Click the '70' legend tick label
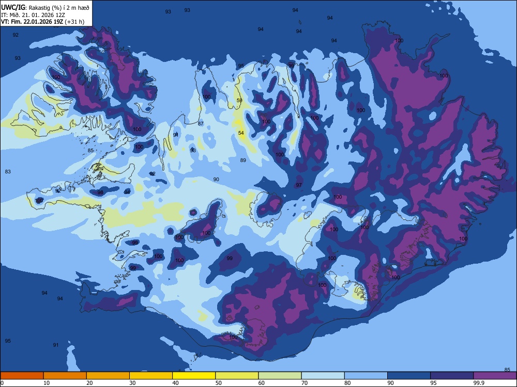 coord(305,383)
